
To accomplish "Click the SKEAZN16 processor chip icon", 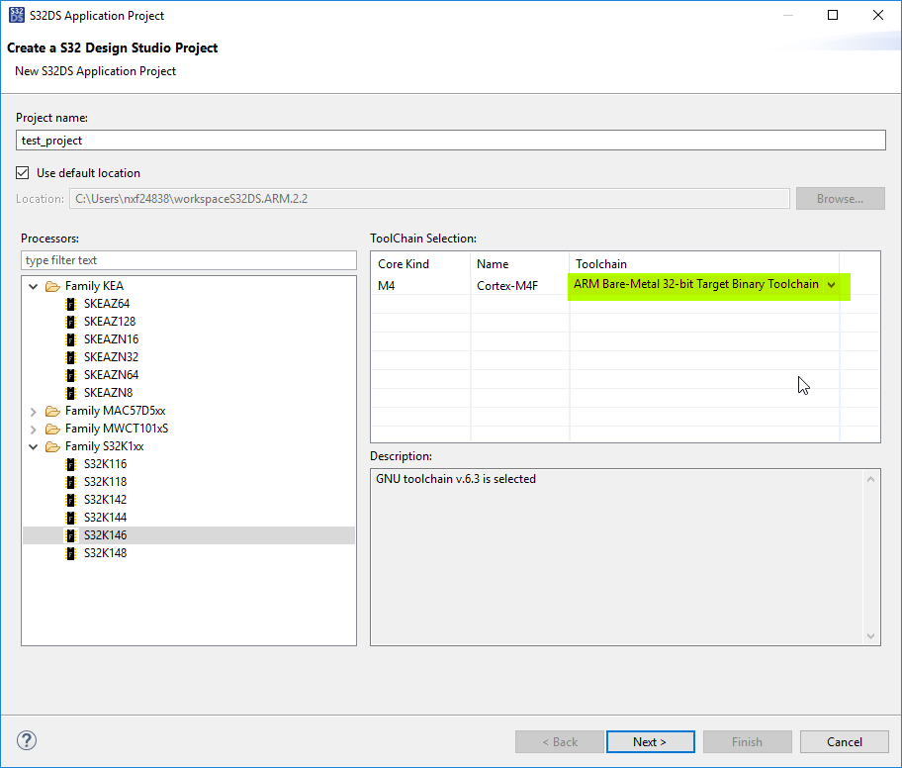I will (71, 339).
